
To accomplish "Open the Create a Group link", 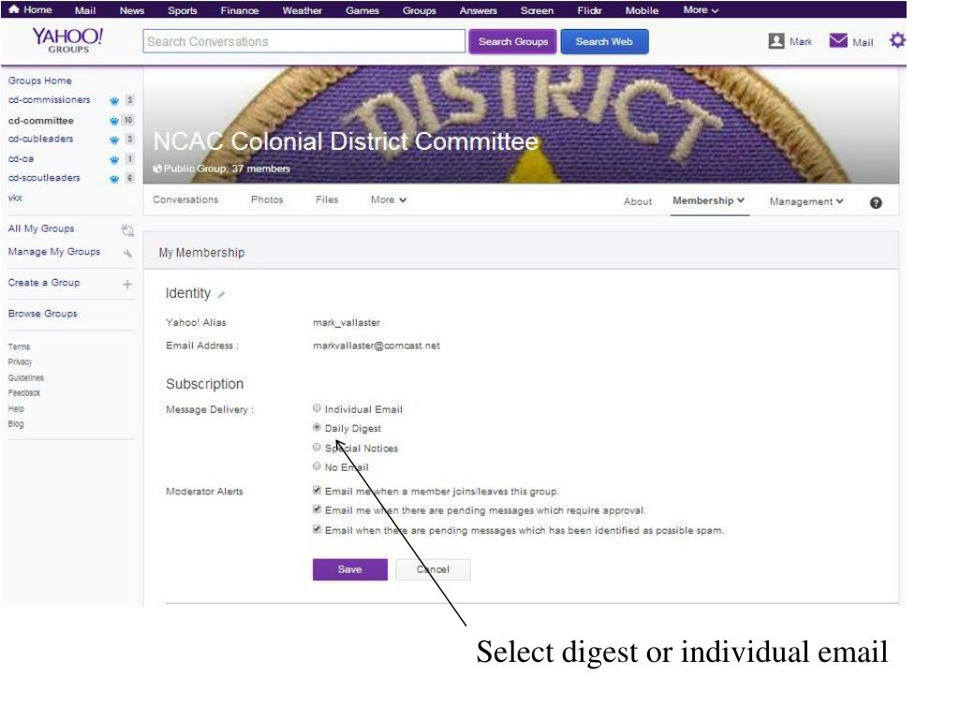I will tap(43, 283).
